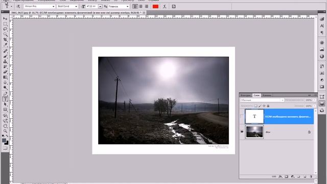Create a new layer
Screen dimensions: 327x184
click(x=305, y=176)
